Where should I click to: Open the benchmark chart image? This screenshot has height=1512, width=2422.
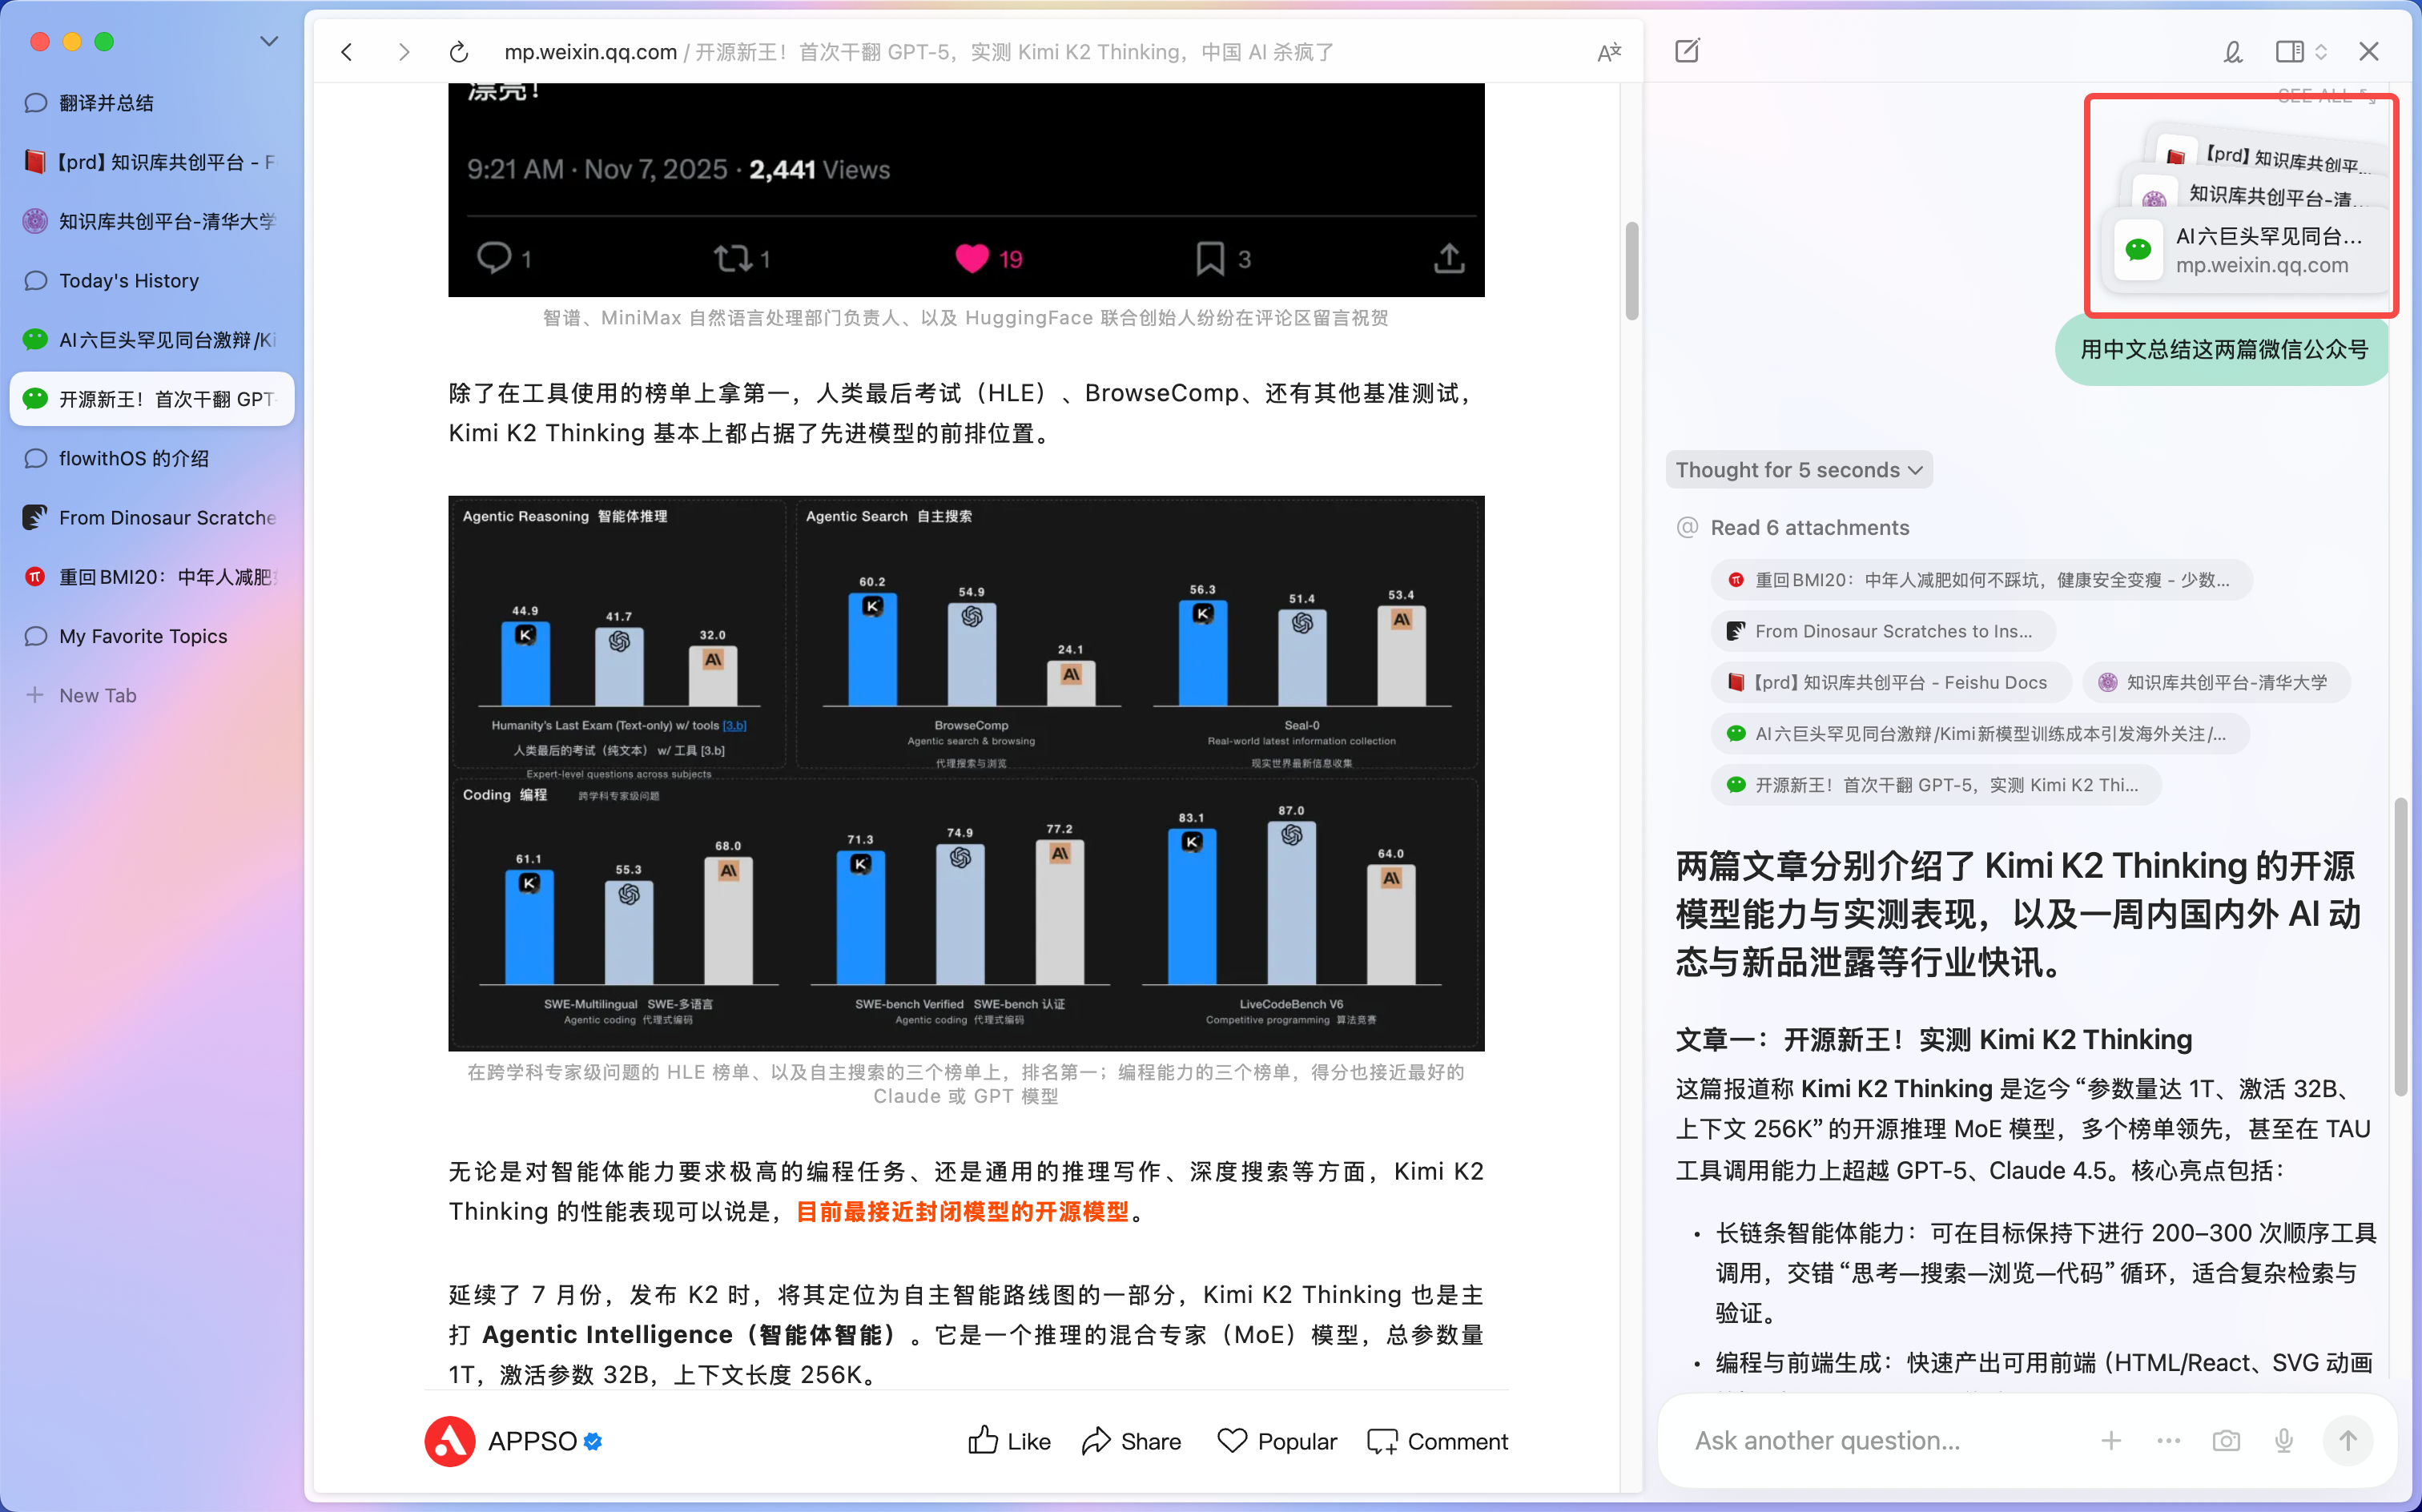click(x=966, y=773)
